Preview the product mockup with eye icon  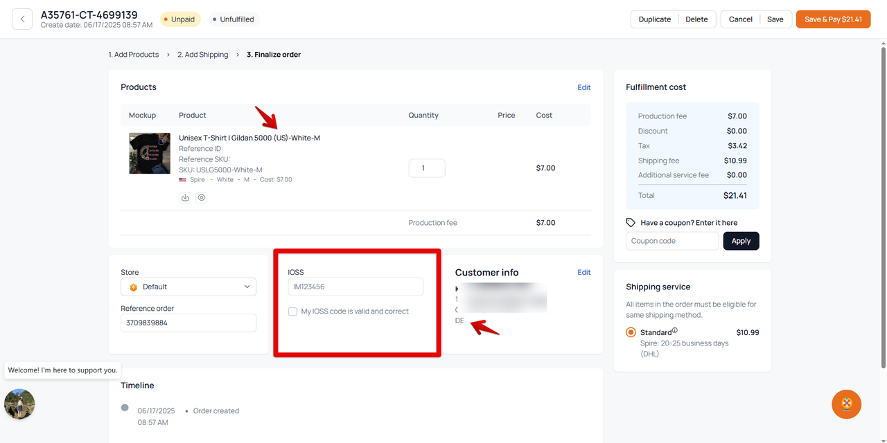202,197
